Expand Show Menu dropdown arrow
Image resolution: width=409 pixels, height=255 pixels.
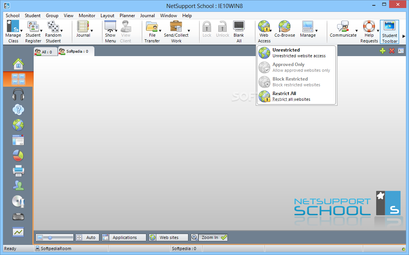tap(116, 31)
